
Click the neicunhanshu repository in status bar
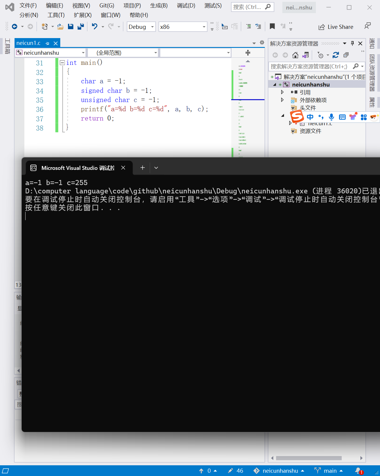[279, 471]
